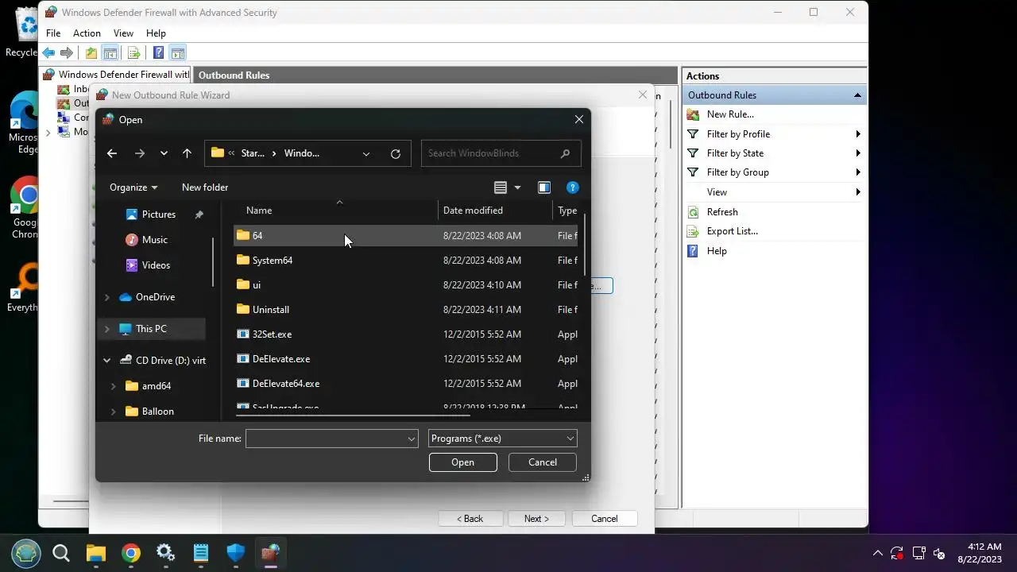
Task: Click wizard Cancel button
Action: 605,519
